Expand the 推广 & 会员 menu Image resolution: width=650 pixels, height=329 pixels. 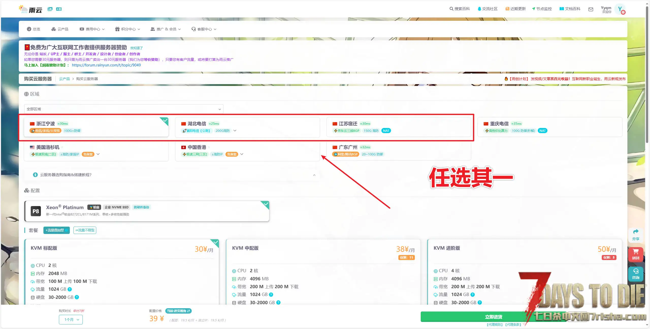tap(166, 29)
